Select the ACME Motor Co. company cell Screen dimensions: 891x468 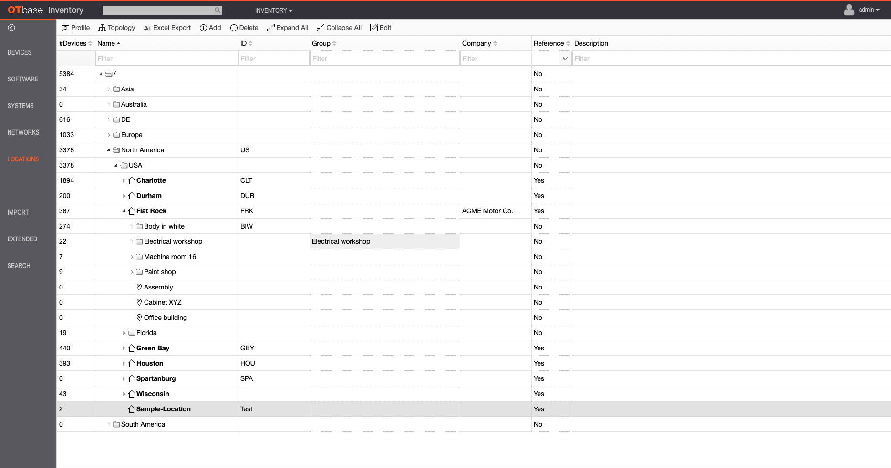tap(496, 211)
